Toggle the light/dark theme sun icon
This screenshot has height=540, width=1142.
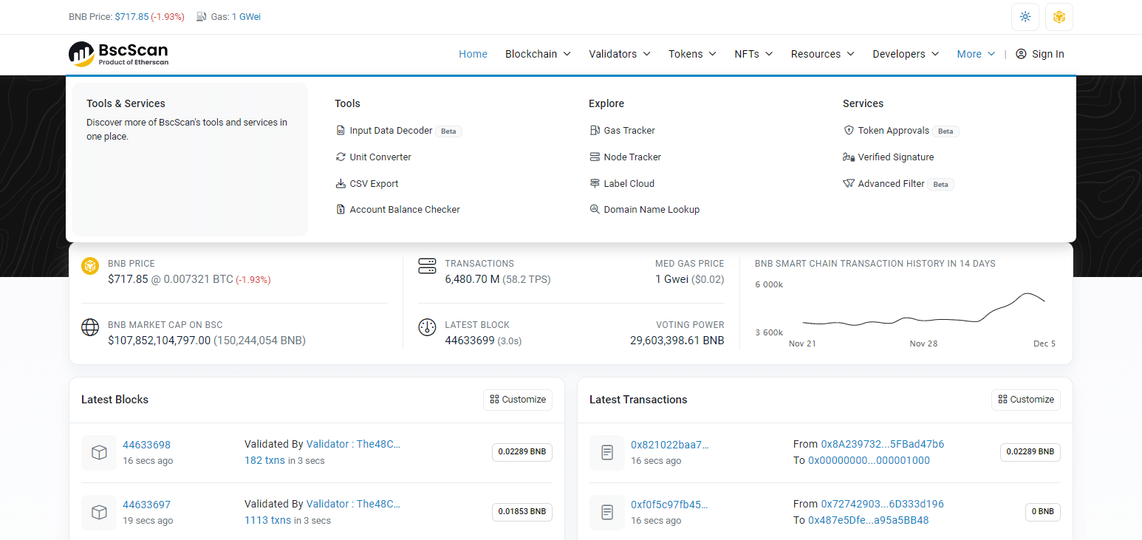click(1025, 17)
